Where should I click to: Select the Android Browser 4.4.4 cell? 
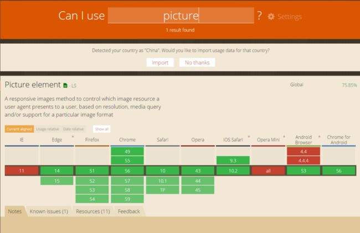click(x=304, y=160)
